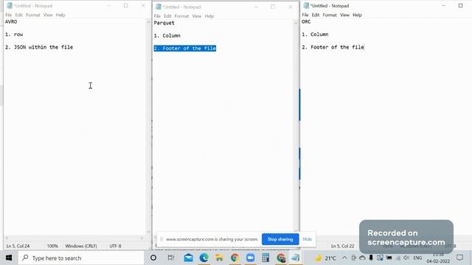Open Format menu in AVRO Notepad window
This screenshot has width=472, height=265.
pos(32,15)
